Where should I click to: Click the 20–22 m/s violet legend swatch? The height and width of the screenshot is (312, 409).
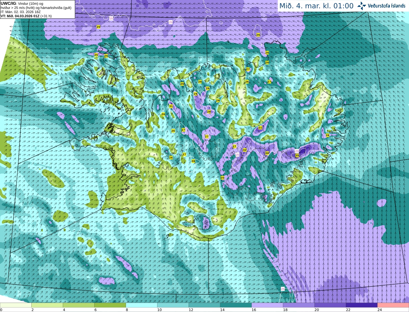pyautogui.click(x=330, y=305)
